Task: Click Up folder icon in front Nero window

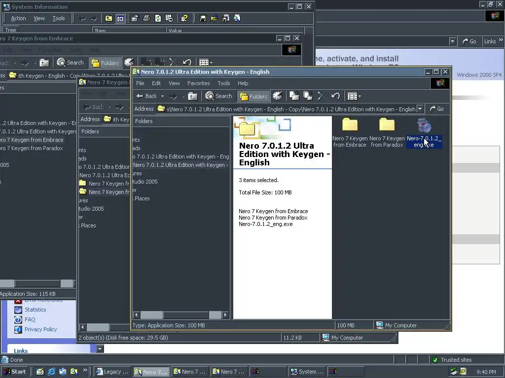Action: tap(193, 96)
